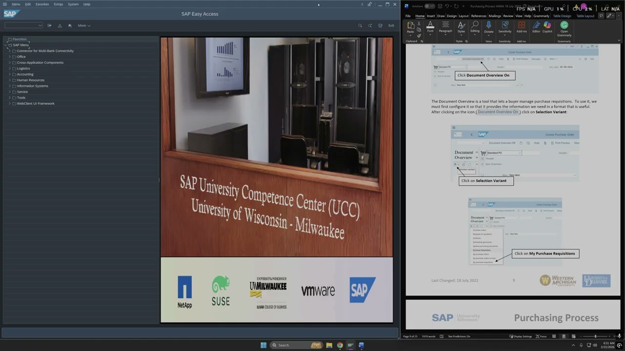Open the SAP More dropdown
The width and height of the screenshot is (625, 351).
pyautogui.click(x=84, y=25)
